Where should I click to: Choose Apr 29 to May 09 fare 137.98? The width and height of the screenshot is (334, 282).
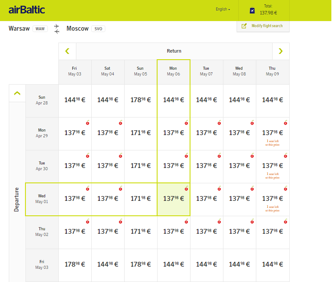click(273, 134)
